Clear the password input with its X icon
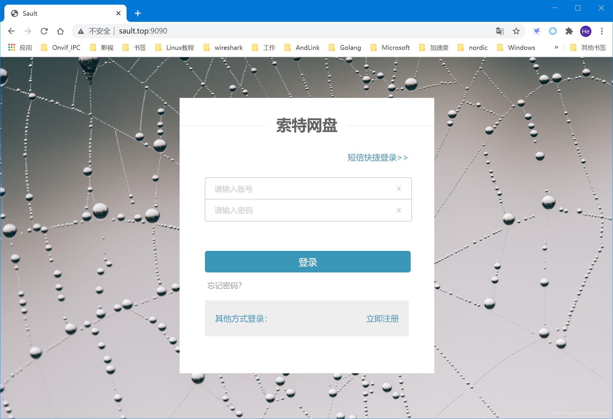The height and width of the screenshot is (419, 613). (x=399, y=210)
